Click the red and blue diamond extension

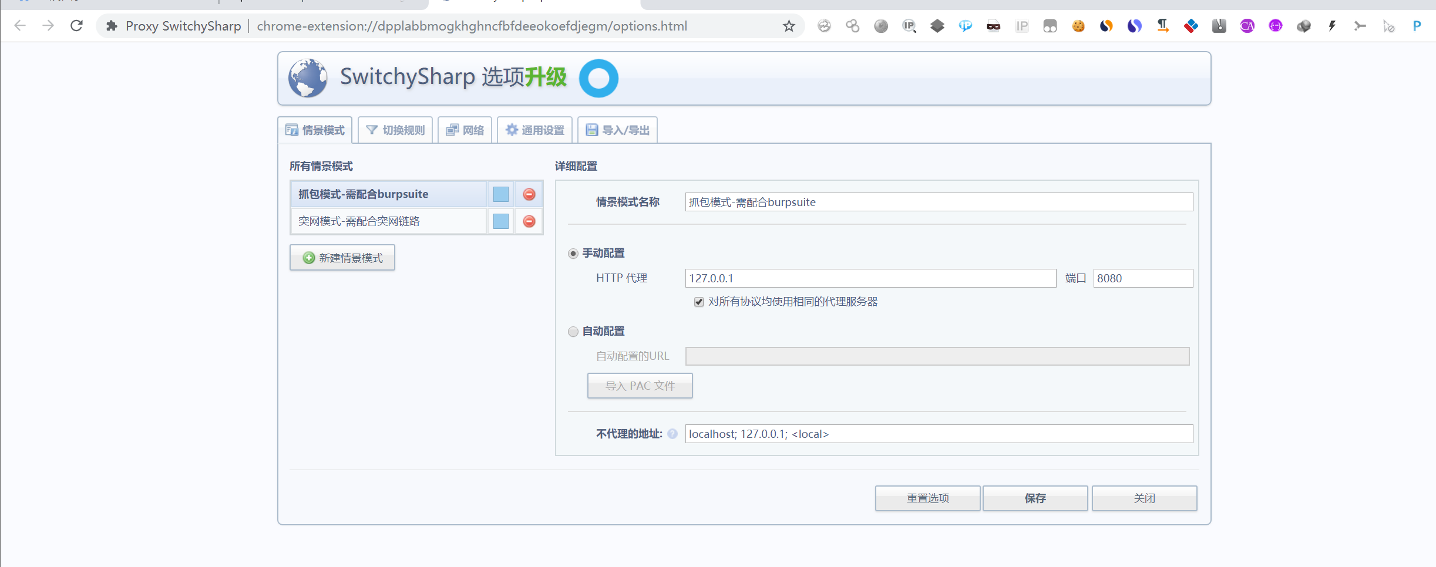(1191, 26)
